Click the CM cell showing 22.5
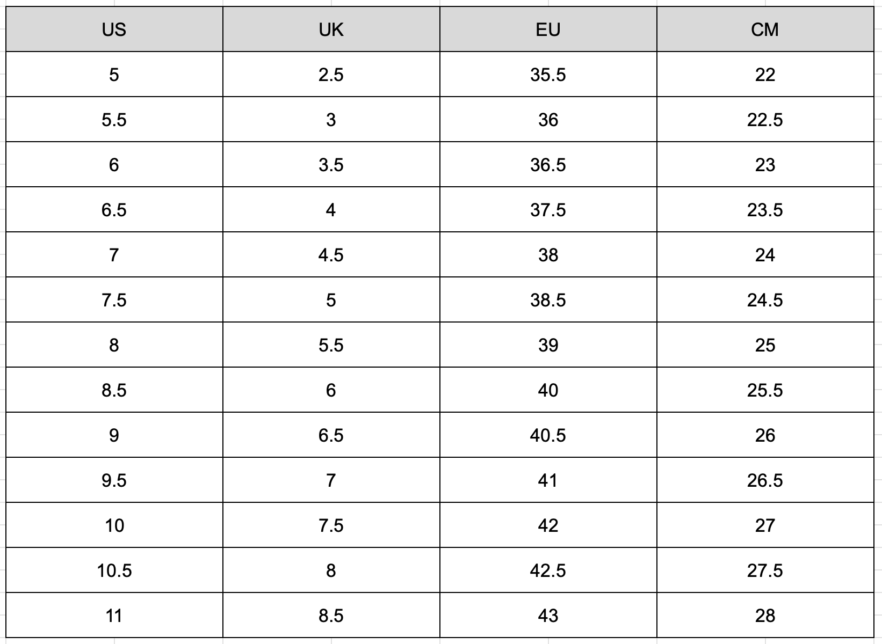The height and width of the screenshot is (644, 882). (x=765, y=120)
